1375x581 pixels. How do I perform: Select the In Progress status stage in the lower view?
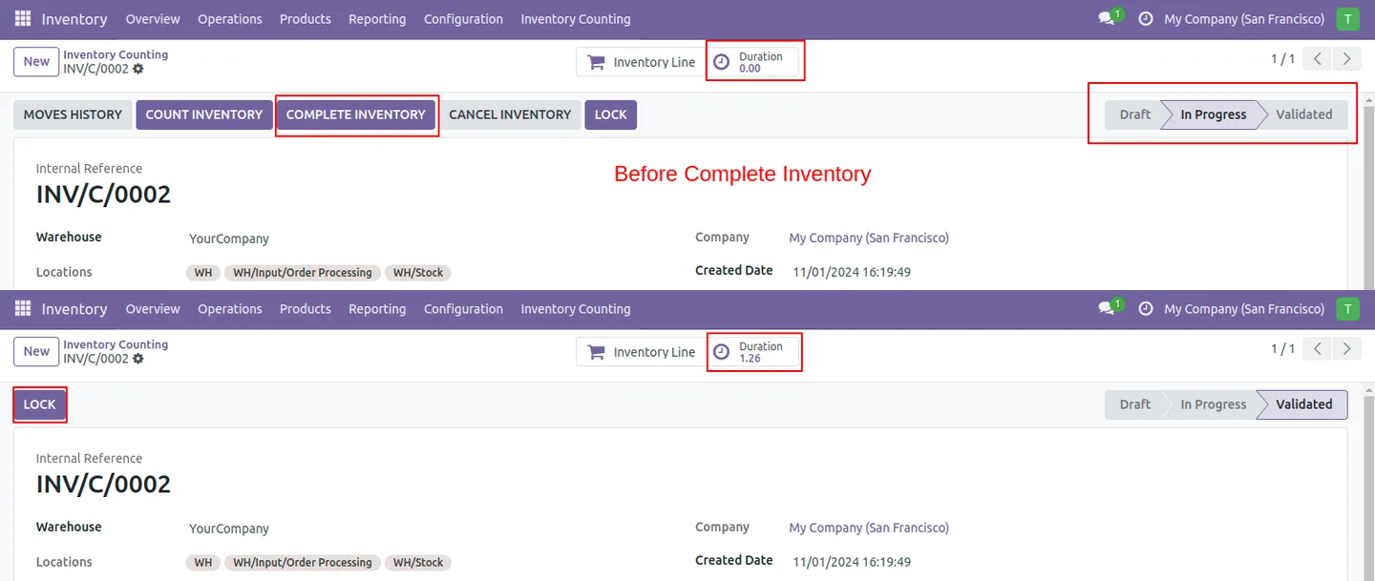pos(1214,405)
